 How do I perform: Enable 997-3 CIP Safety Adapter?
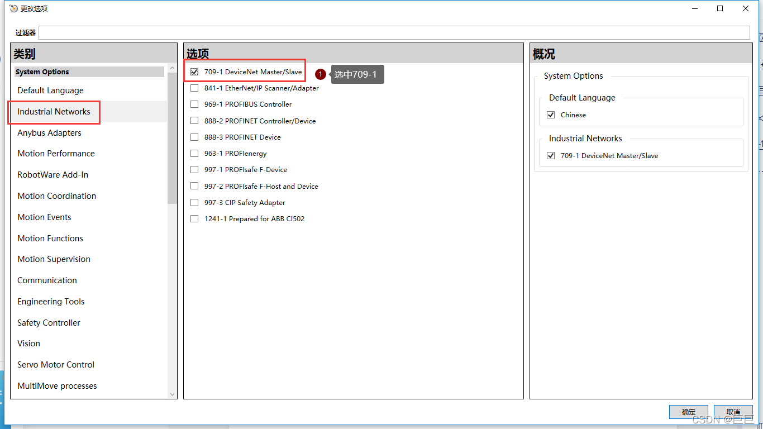click(194, 202)
